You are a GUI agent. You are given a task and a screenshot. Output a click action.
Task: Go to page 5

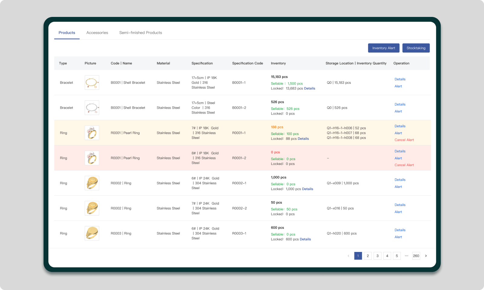tap(397, 256)
